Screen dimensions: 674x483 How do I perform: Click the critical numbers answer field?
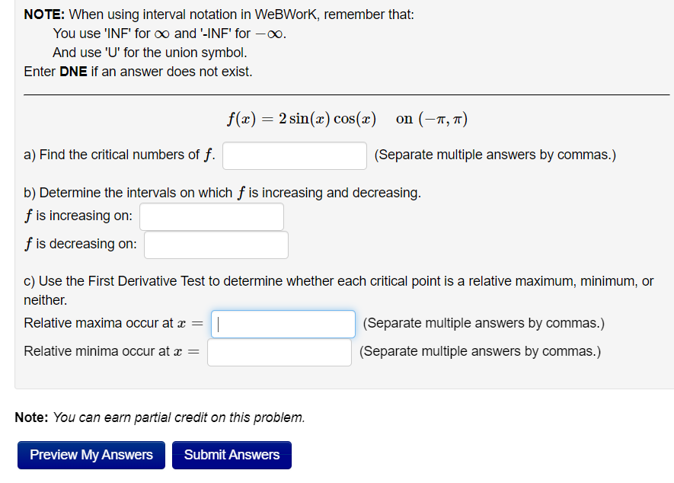tap(294, 155)
